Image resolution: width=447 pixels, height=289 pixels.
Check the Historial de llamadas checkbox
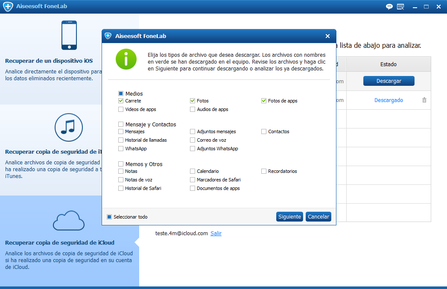121,140
